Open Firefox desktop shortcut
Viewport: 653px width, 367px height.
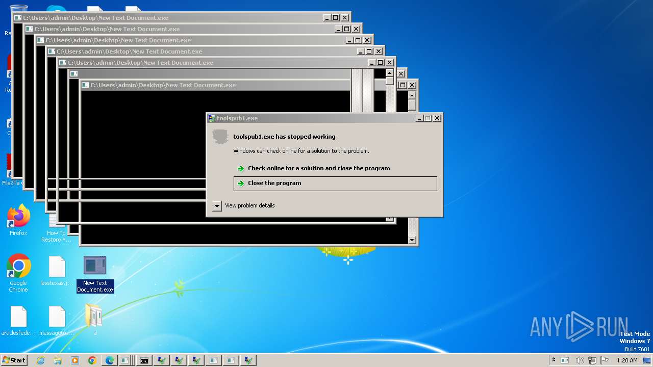click(18, 220)
